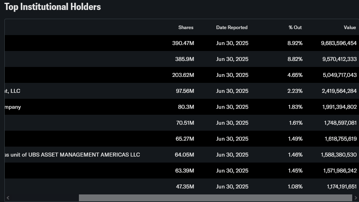359x202 pixels.
Task: Click the scroll left arrow of horizontal scrollbar
Action: tap(8, 198)
